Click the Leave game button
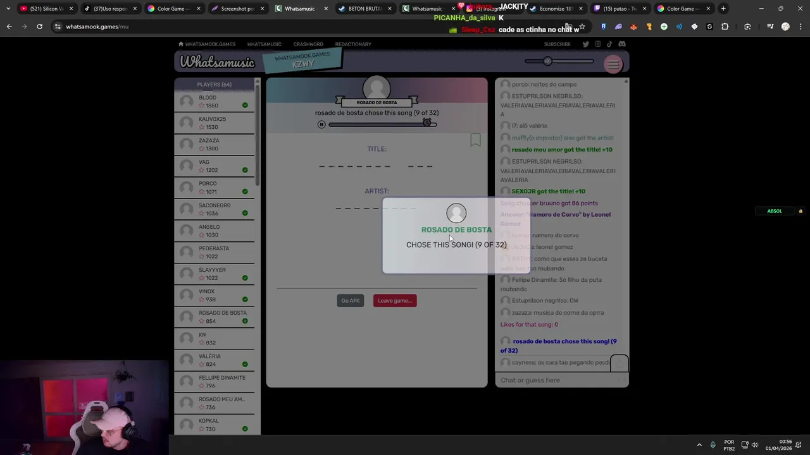This screenshot has width=810, height=455. [395, 301]
